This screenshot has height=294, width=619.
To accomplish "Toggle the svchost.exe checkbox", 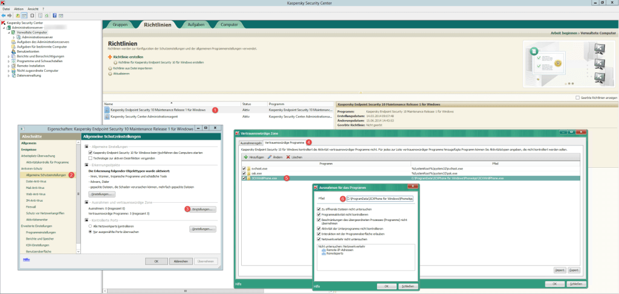I will tap(244, 168).
